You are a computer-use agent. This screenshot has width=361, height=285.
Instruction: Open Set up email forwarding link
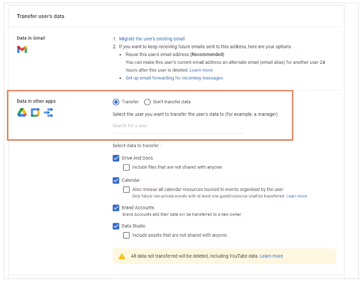click(174, 78)
